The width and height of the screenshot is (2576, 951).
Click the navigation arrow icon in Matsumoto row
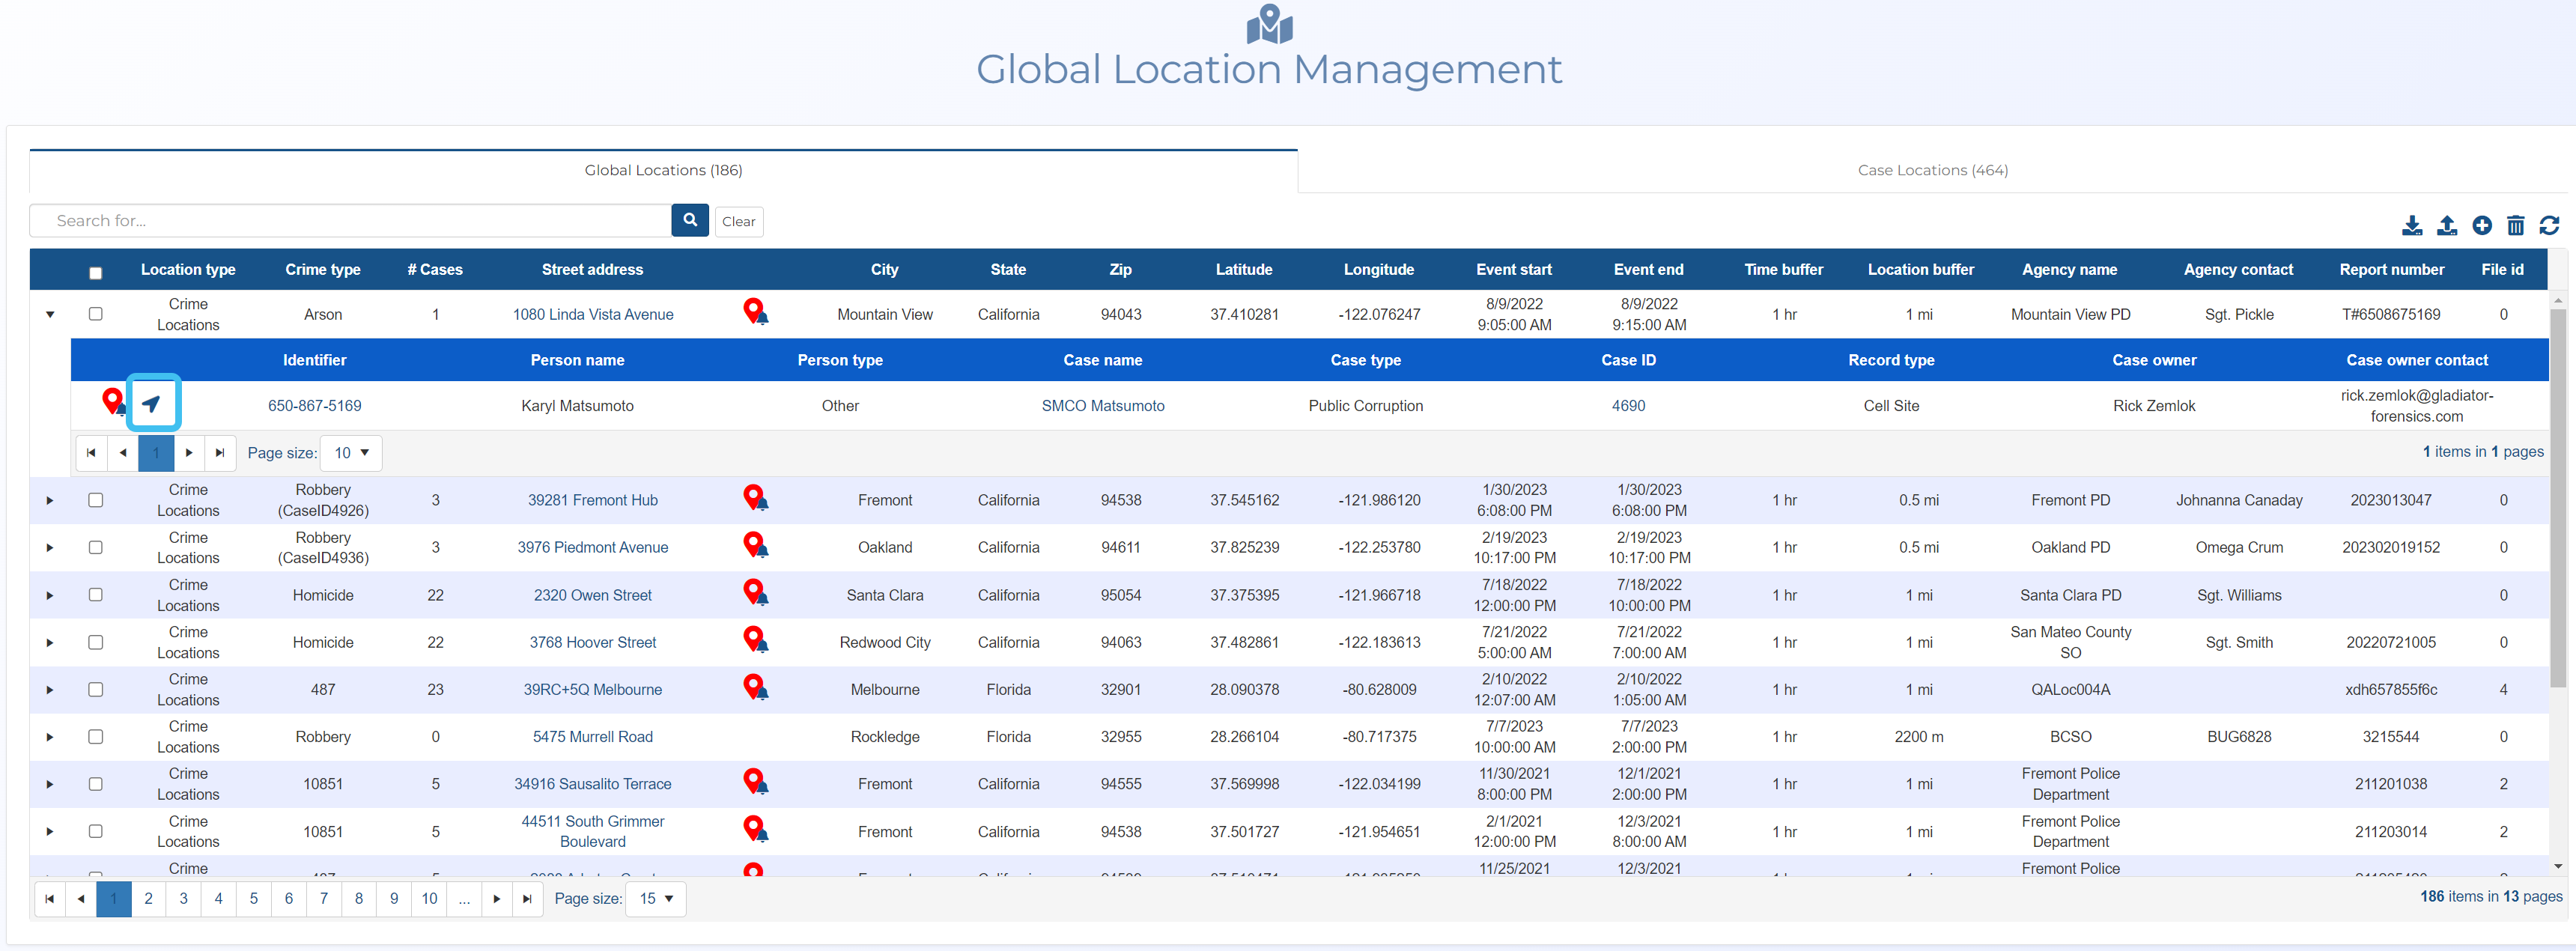[x=152, y=404]
